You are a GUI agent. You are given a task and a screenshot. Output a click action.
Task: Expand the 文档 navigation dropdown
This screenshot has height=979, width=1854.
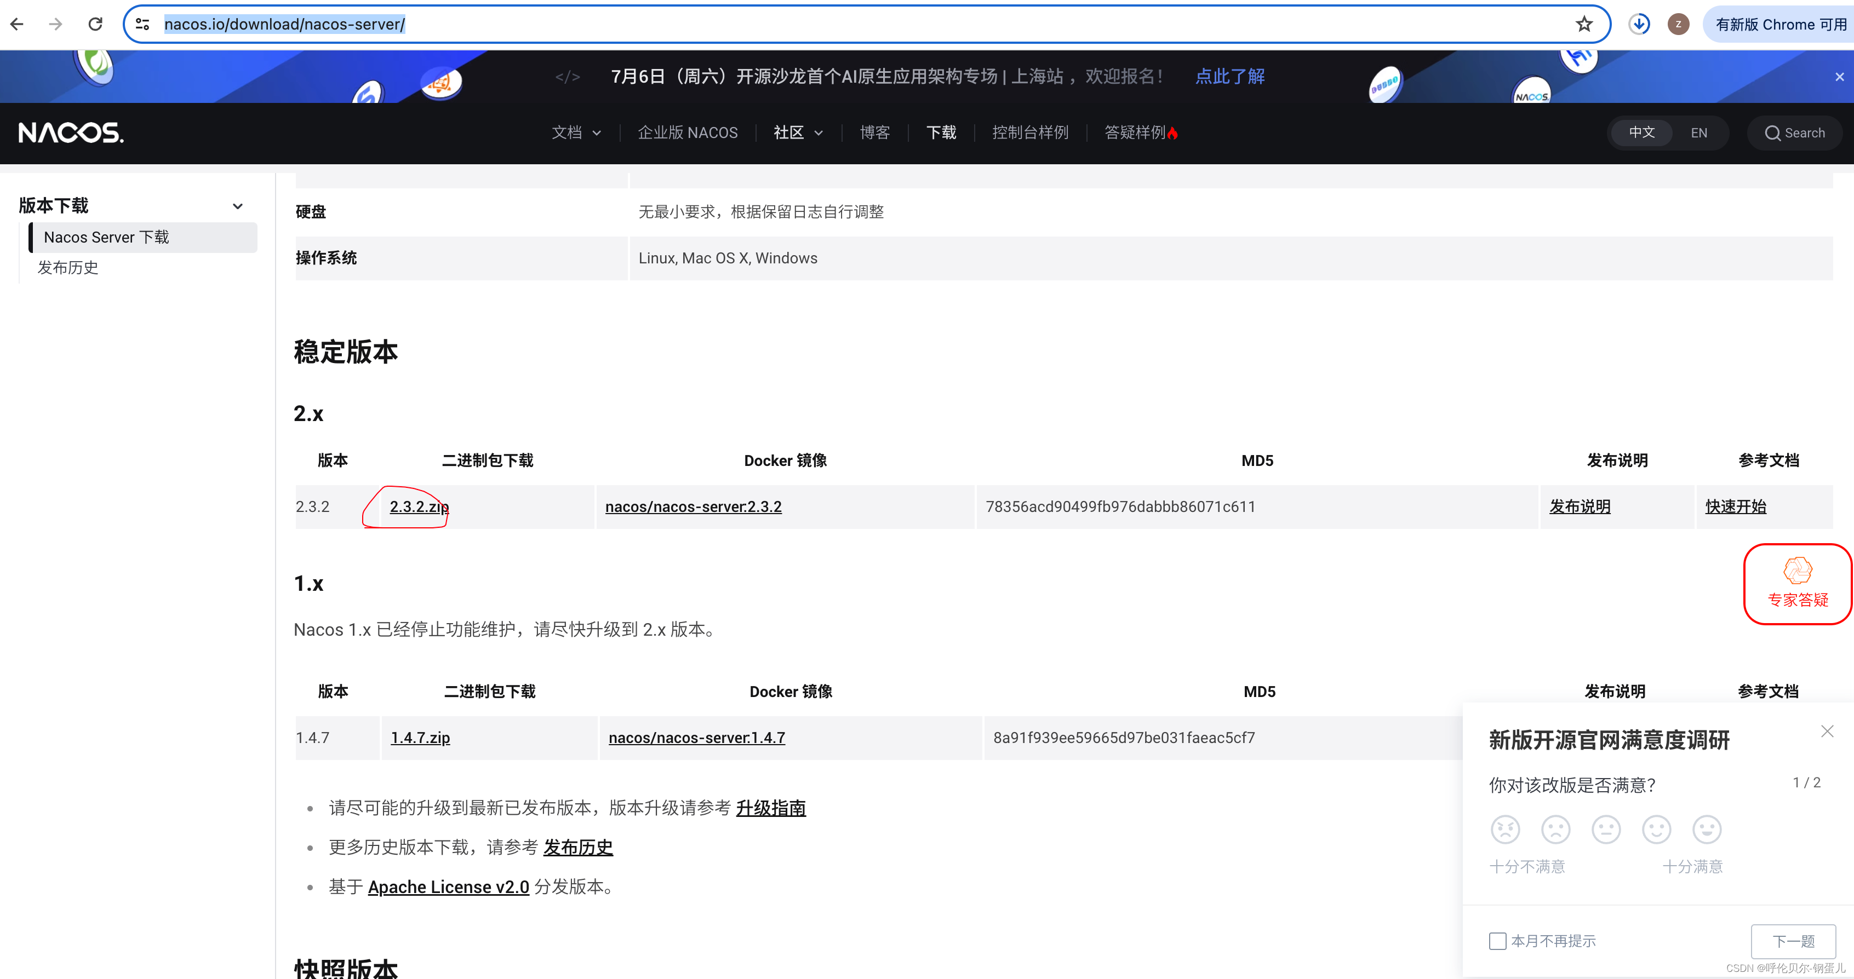(576, 133)
